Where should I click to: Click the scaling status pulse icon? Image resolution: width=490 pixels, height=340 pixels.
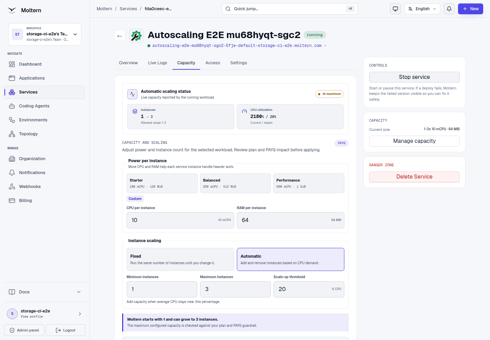coord(132,94)
